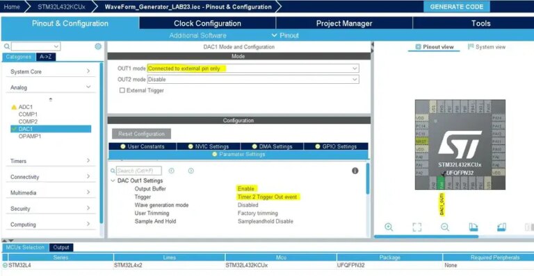Click the search magnifier icon above Categories
Screen dimensions: 534x276
[x=7, y=46]
